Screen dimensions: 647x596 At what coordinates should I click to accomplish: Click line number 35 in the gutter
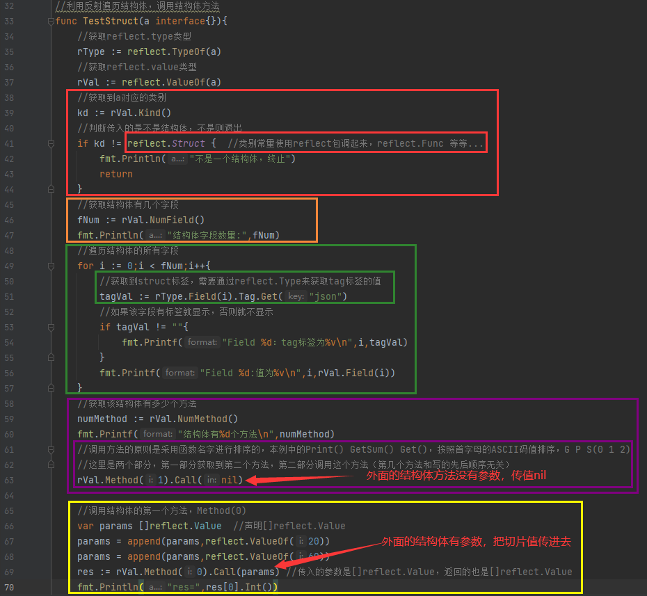pos(9,52)
